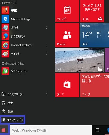Open the メール tile
The width and height of the screenshot is (109, 135).
92,11
